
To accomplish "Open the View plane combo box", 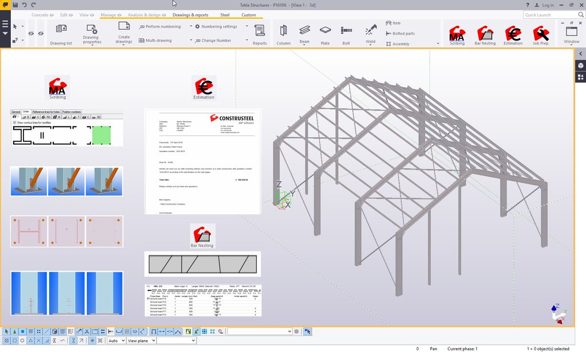I will click(141, 341).
